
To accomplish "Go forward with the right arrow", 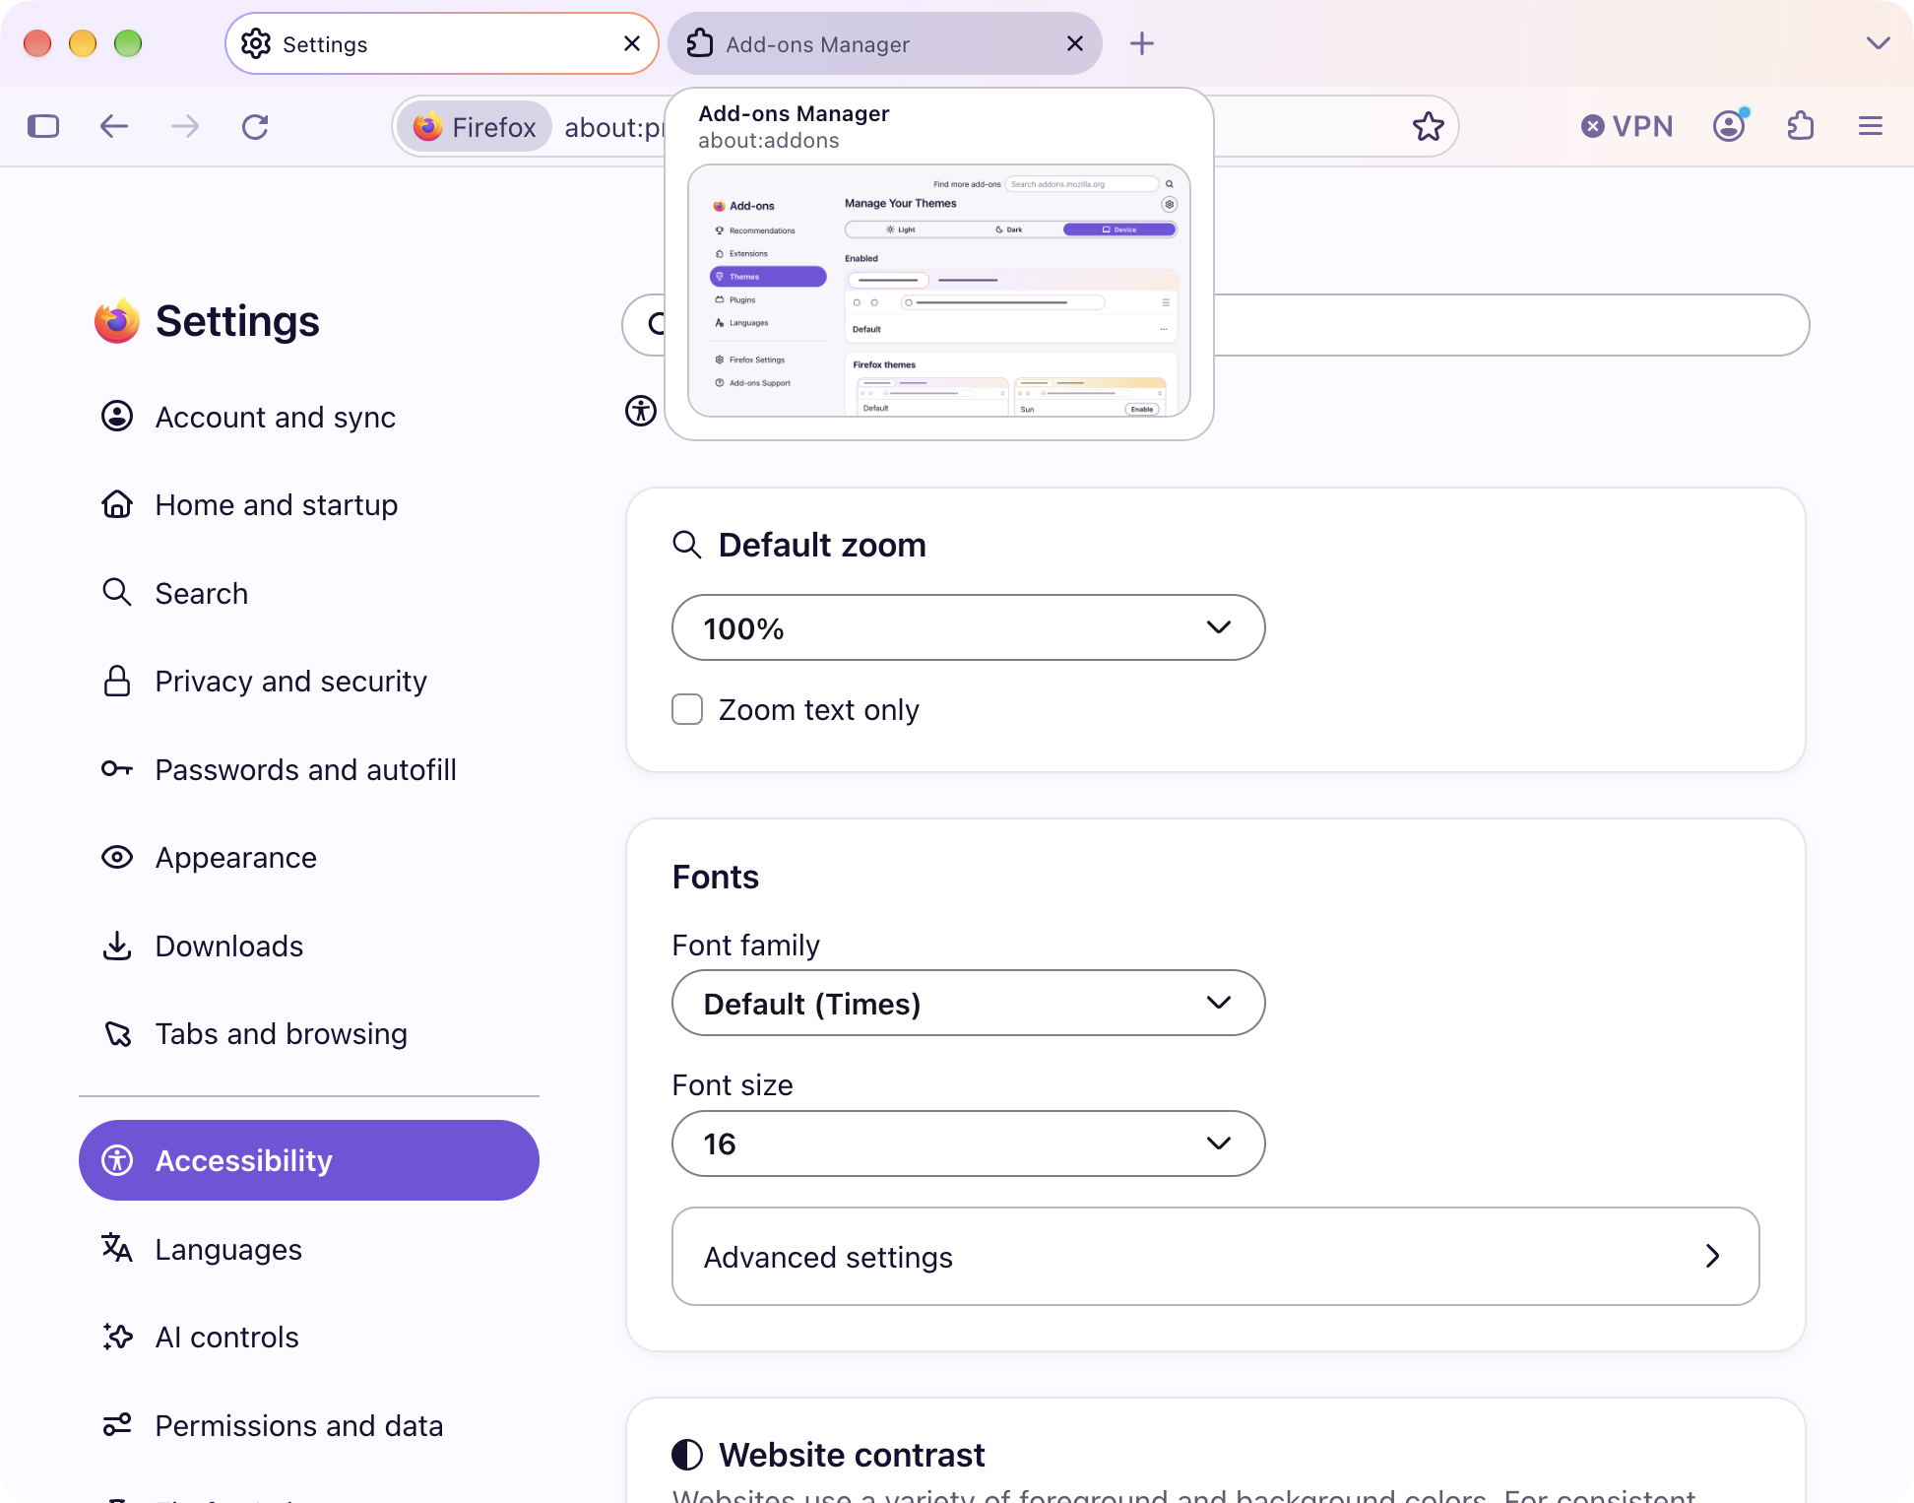I will tap(185, 126).
